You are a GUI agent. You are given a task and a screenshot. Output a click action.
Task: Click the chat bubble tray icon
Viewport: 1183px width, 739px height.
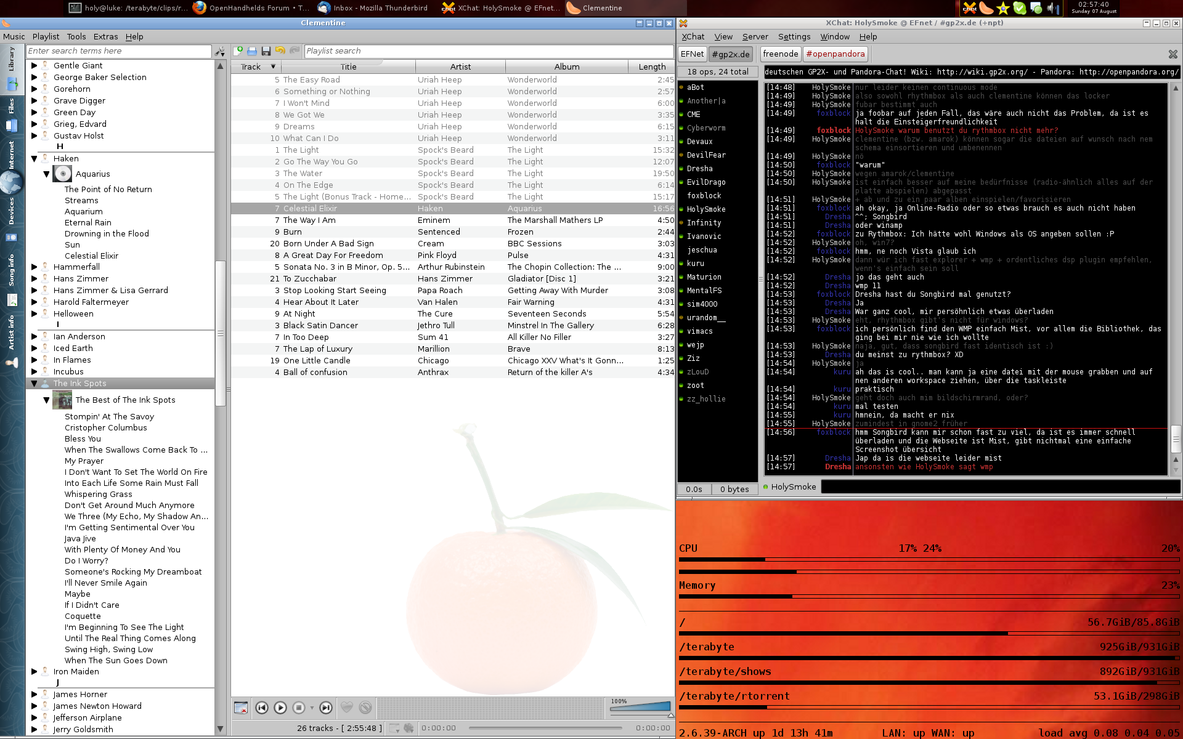pos(1036,8)
